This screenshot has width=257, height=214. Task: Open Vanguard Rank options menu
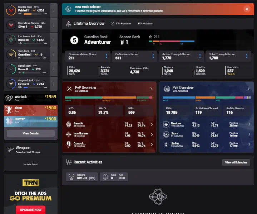[54, 84]
